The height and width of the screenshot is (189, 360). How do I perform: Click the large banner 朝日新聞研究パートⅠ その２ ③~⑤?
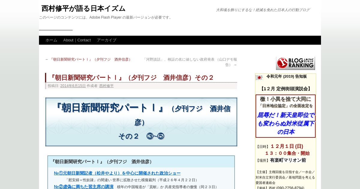coord(141,122)
